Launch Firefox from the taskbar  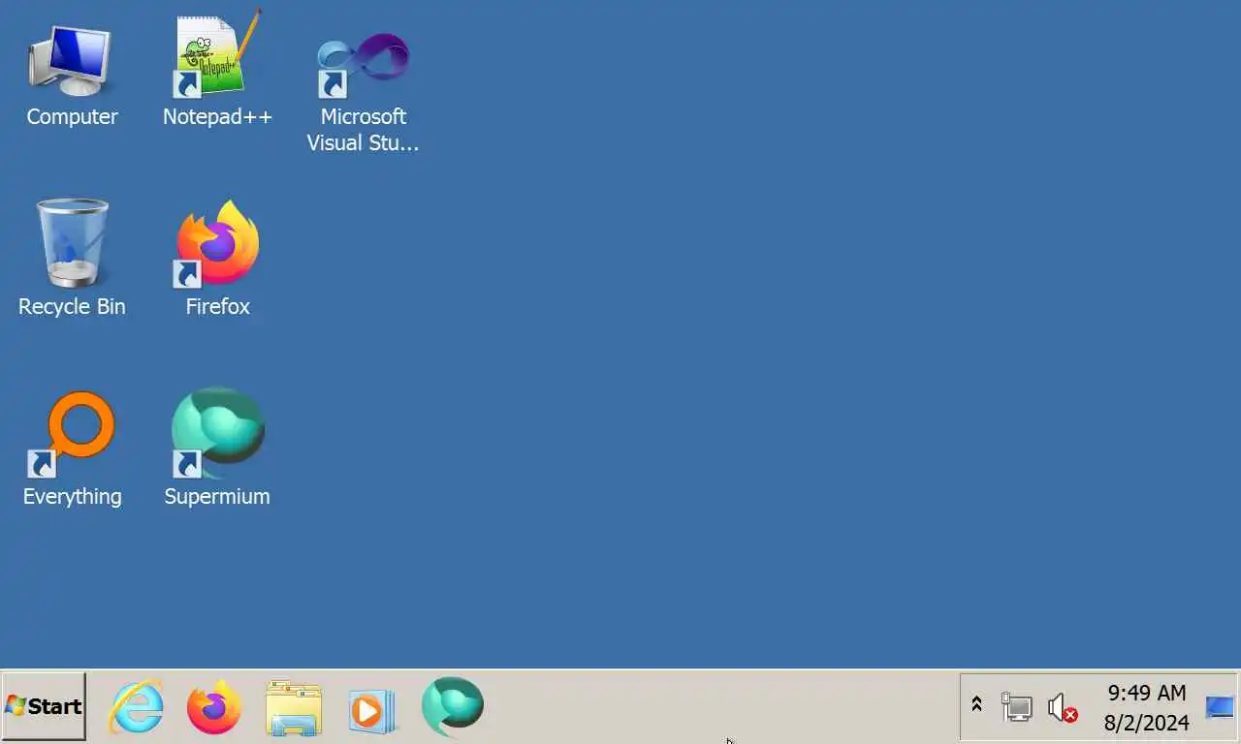click(x=214, y=706)
